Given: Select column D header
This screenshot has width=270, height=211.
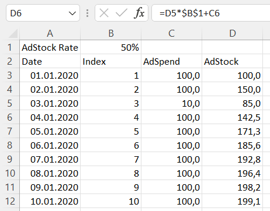Looking at the screenshot, I should click(x=233, y=34).
